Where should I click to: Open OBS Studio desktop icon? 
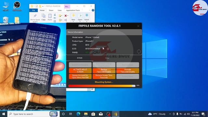pyautogui.click(x=17, y=6)
